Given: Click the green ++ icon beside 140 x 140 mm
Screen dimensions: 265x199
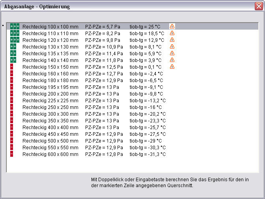Looking at the screenshot, I should (13, 60).
